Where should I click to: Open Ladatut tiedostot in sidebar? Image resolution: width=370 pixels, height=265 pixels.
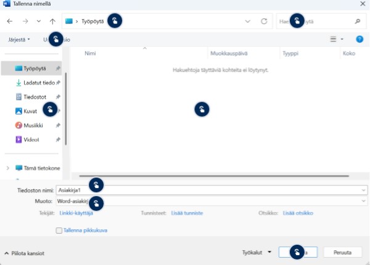click(37, 82)
